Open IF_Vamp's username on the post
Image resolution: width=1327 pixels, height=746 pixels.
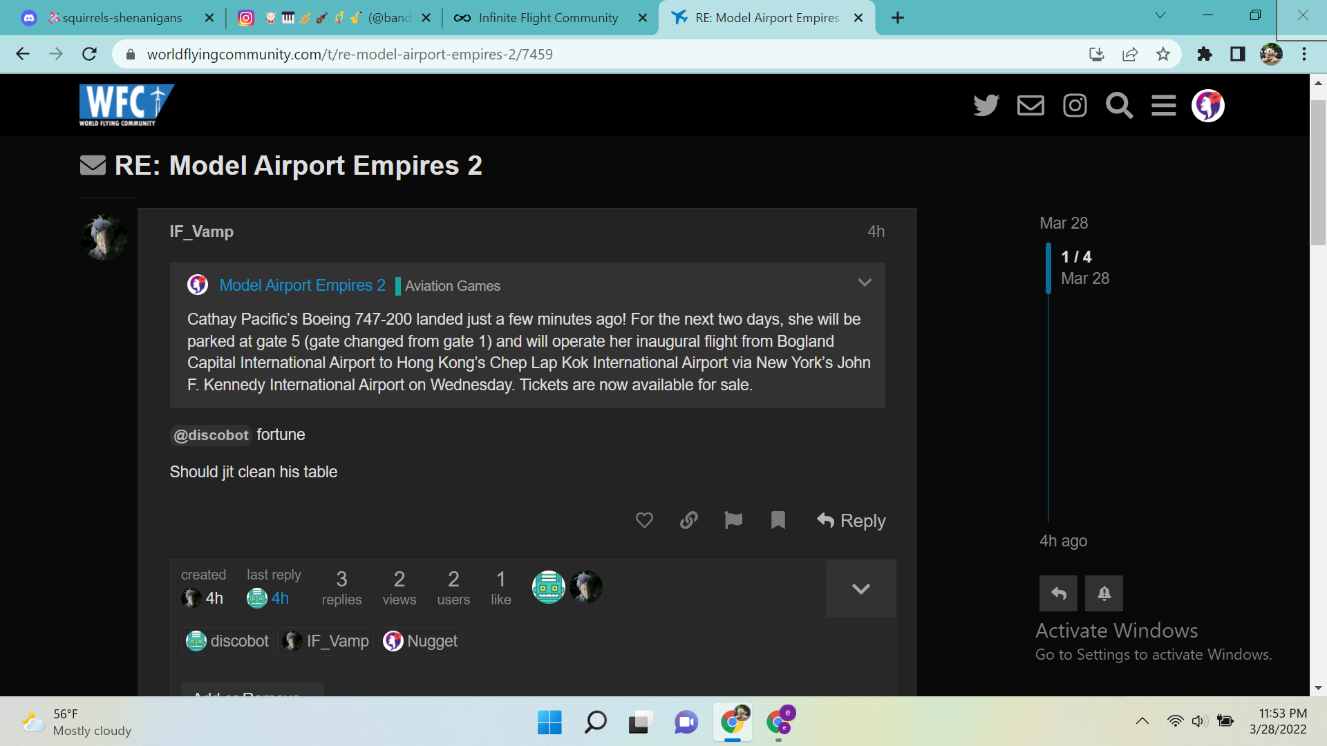click(202, 231)
